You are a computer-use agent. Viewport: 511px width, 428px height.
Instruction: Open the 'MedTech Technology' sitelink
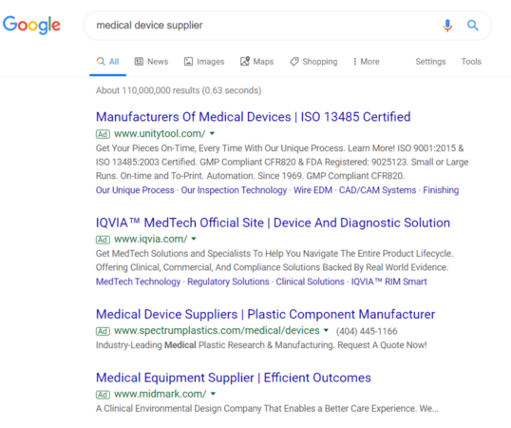pyautogui.click(x=138, y=282)
